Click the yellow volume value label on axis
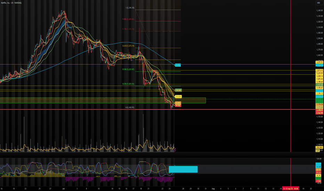The image size is (324, 191). tap(319, 148)
